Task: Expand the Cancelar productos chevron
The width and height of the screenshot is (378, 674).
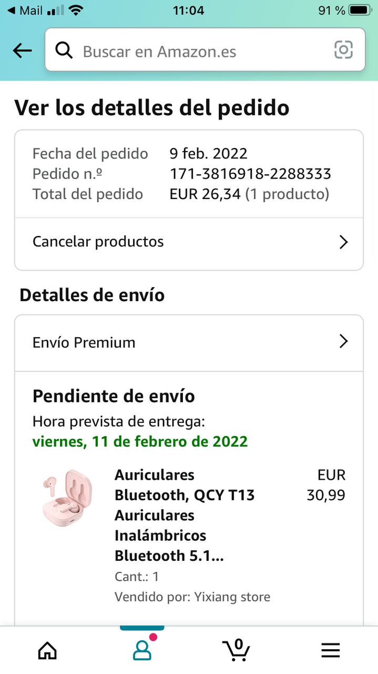Action: [x=343, y=242]
